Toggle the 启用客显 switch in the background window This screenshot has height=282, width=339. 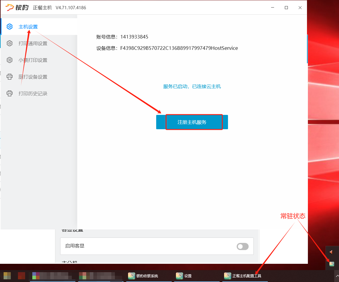click(243, 246)
